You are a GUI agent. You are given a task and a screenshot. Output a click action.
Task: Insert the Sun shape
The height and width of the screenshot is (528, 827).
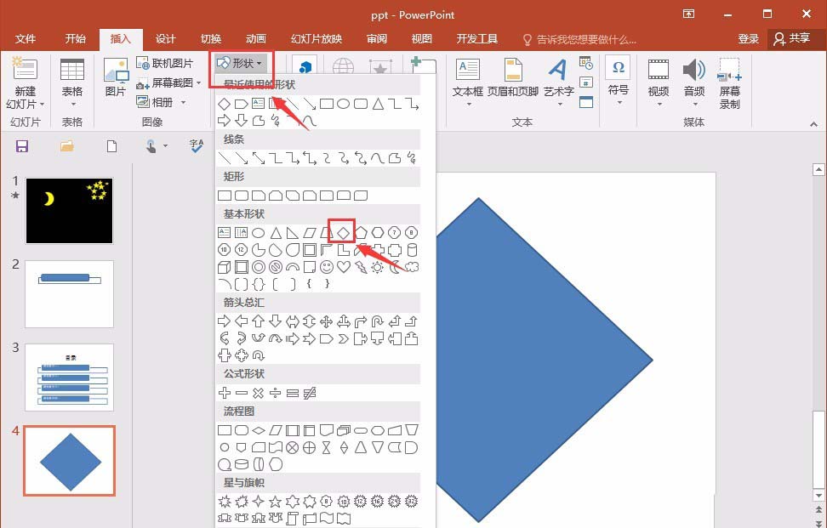coord(378,267)
